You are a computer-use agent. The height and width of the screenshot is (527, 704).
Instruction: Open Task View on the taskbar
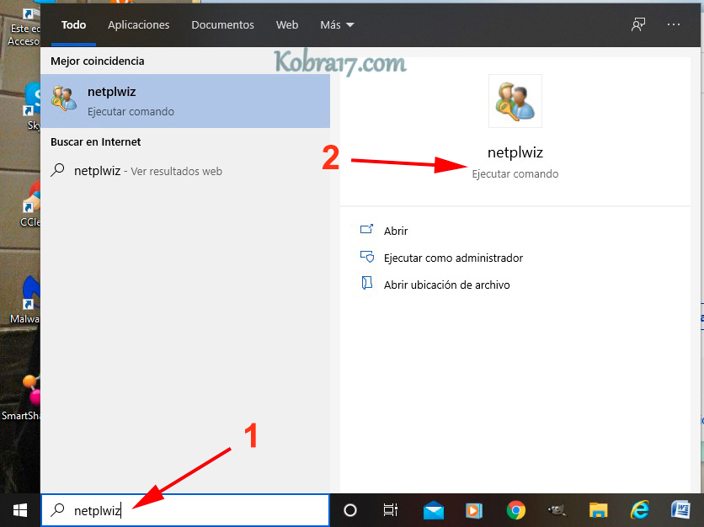[x=391, y=510]
